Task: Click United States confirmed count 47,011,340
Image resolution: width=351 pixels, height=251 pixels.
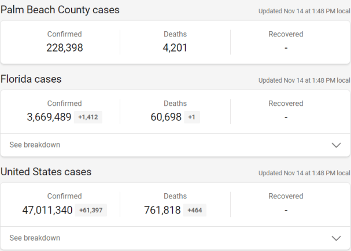Action: pos(47,210)
